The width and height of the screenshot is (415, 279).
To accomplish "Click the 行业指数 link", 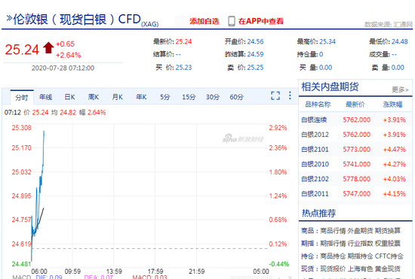I will (360, 244).
